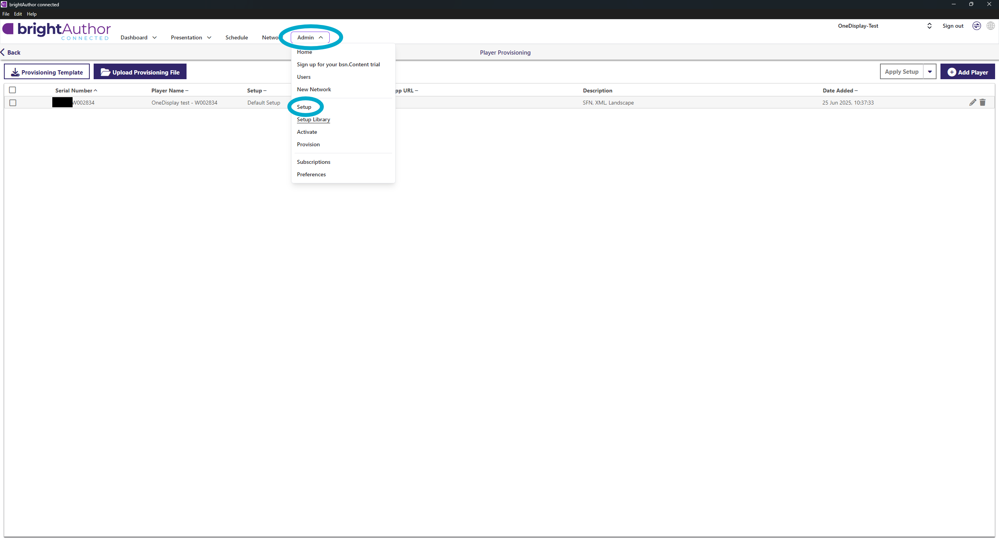Click the brightAuthor connected logo

(57, 31)
